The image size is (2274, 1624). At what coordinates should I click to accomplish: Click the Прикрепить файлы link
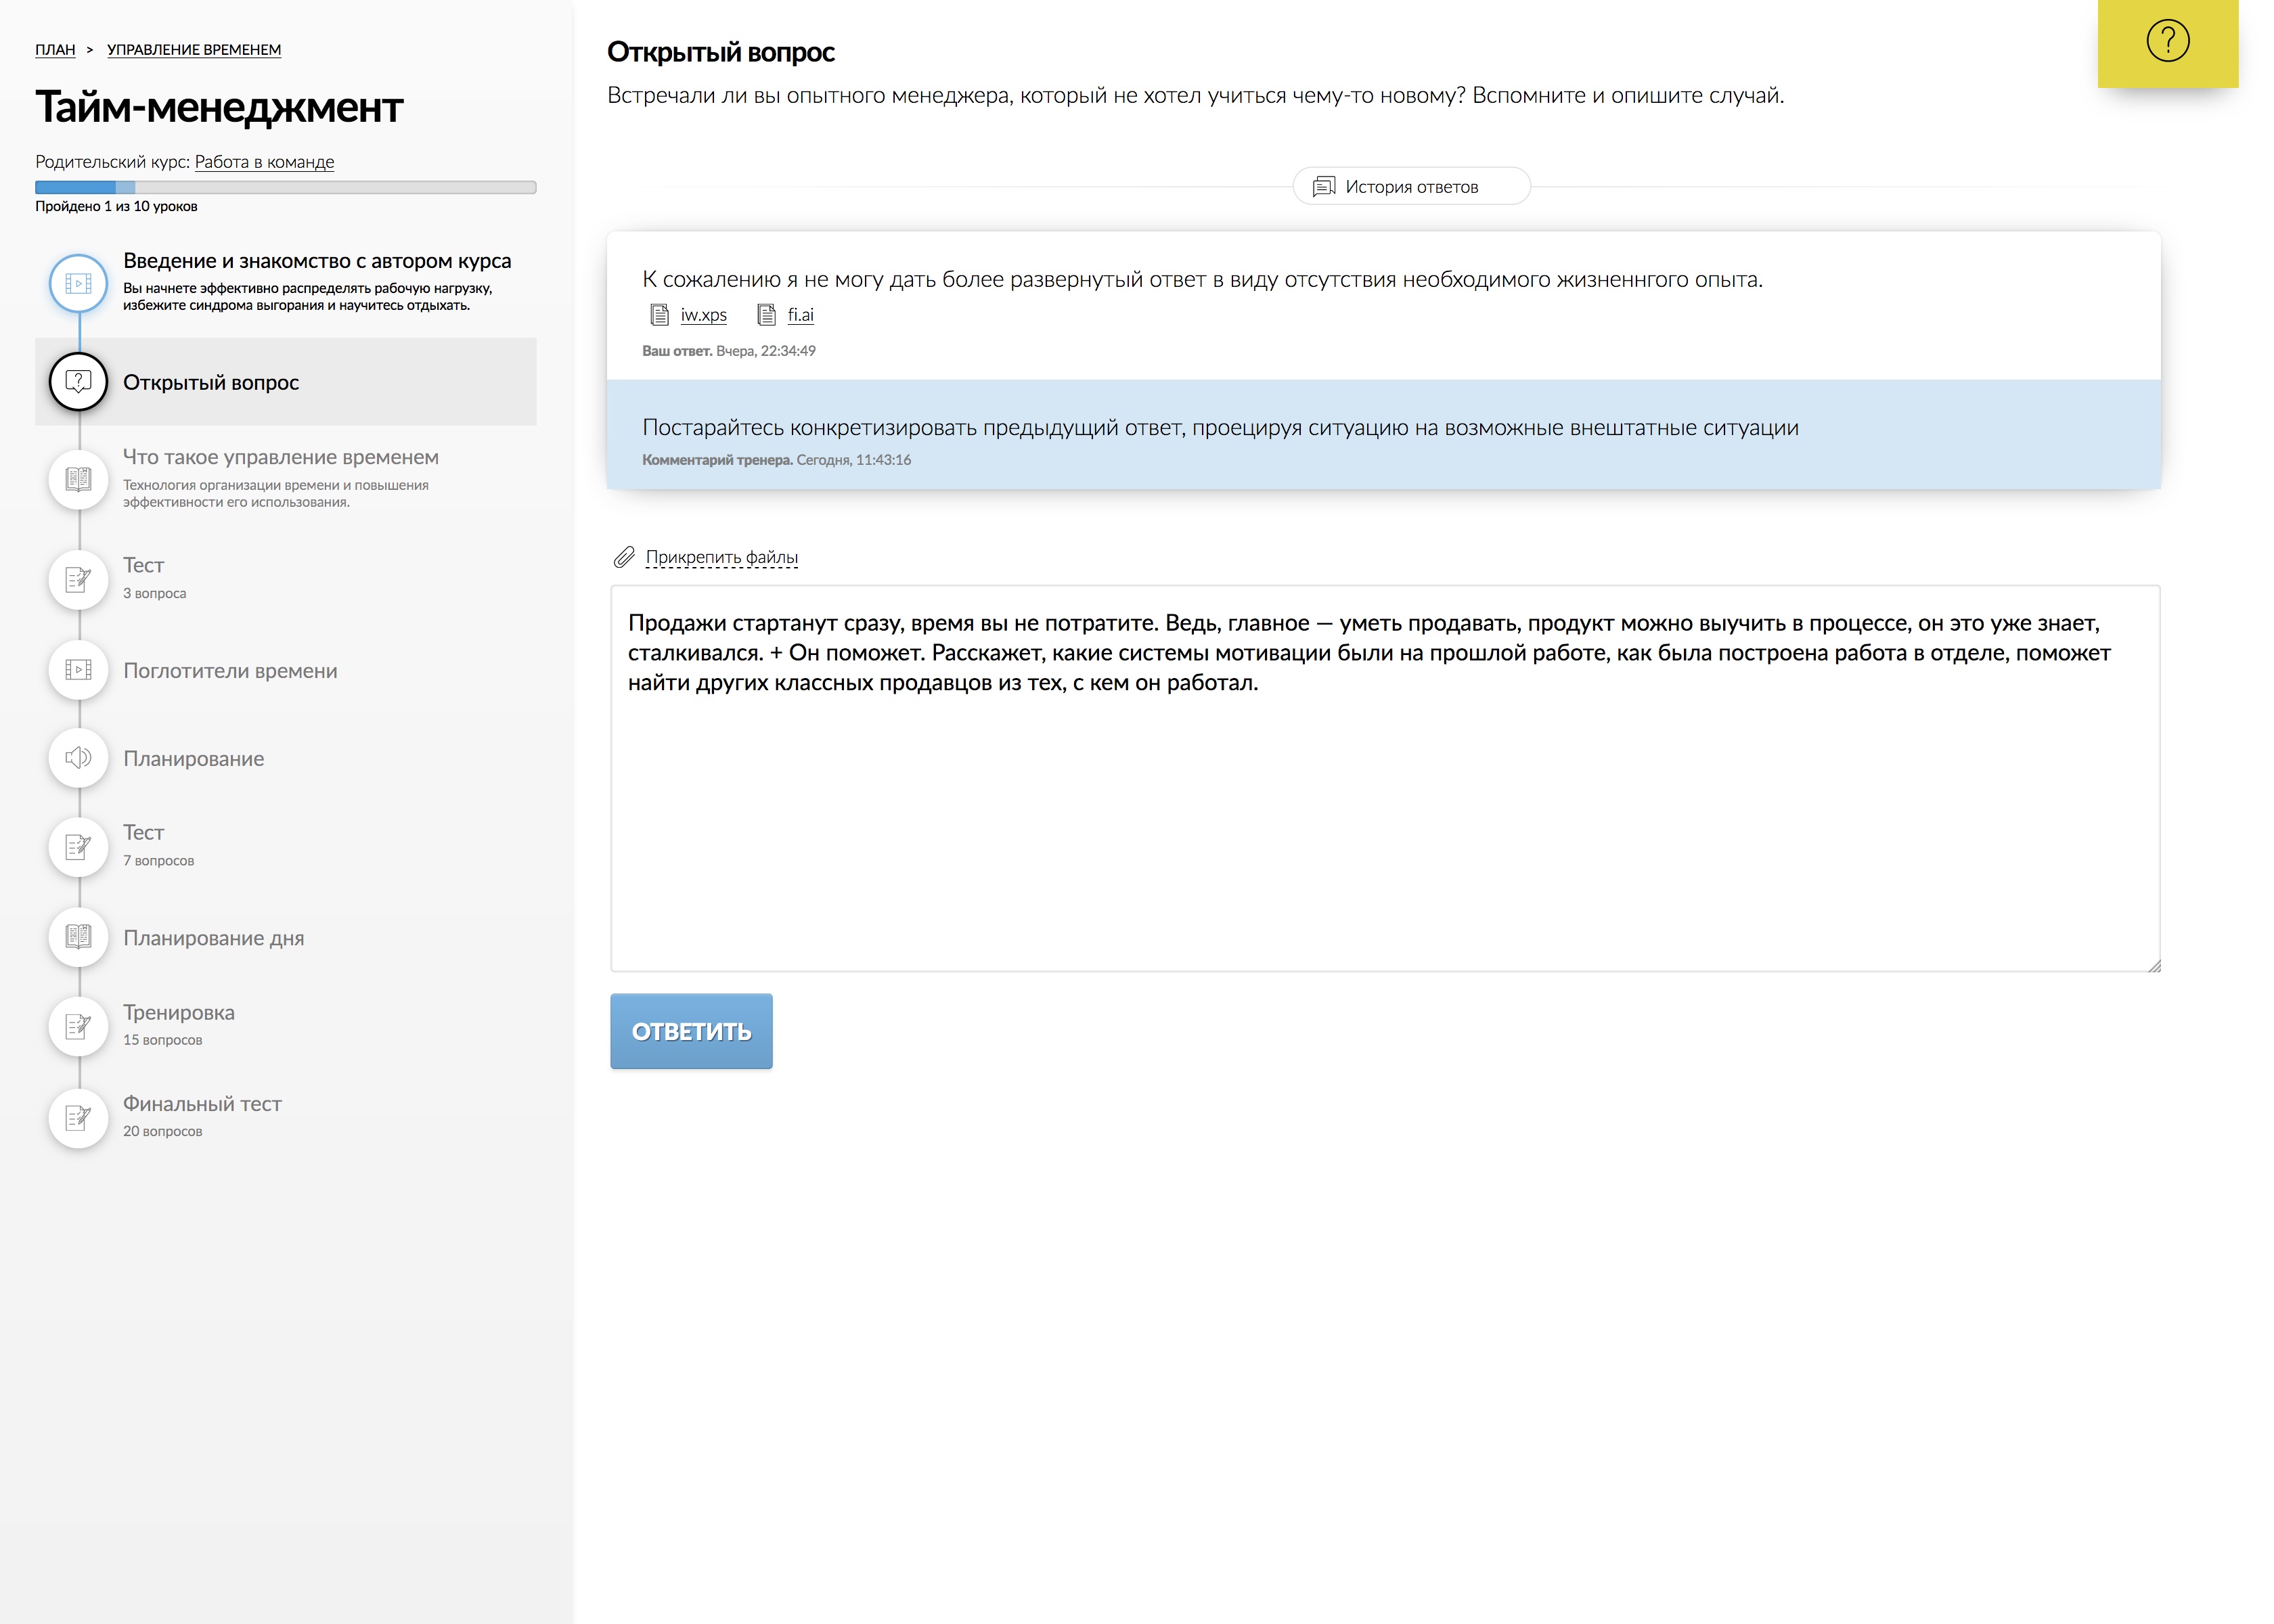click(721, 557)
